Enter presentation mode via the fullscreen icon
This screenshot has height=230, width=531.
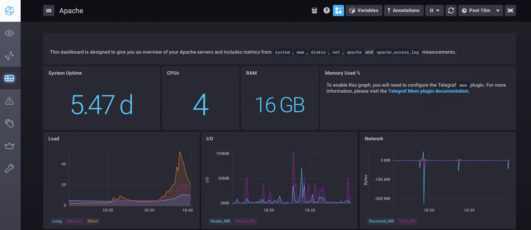pyautogui.click(x=510, y=11)
